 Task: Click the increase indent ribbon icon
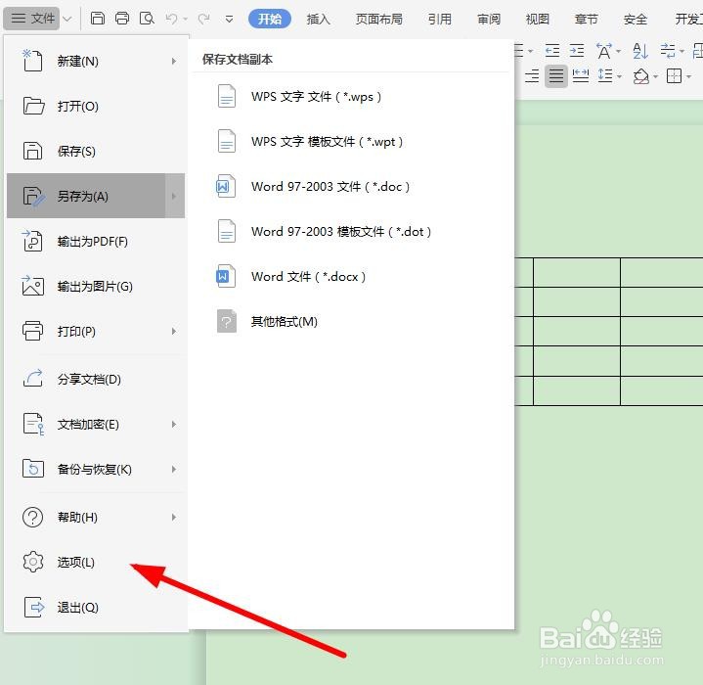point(577,51)
